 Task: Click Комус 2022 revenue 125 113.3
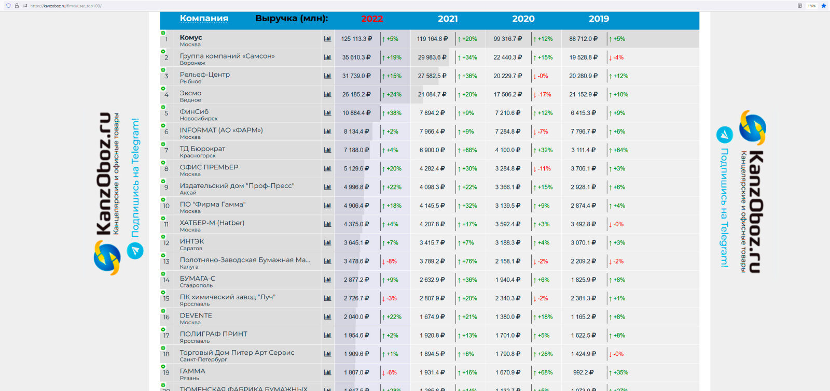click(x=356, y=39)
